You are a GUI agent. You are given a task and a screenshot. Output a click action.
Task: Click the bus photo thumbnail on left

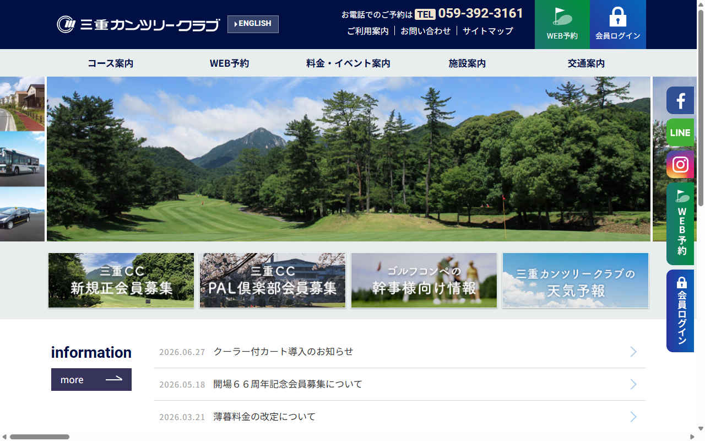tap(22, 159)
